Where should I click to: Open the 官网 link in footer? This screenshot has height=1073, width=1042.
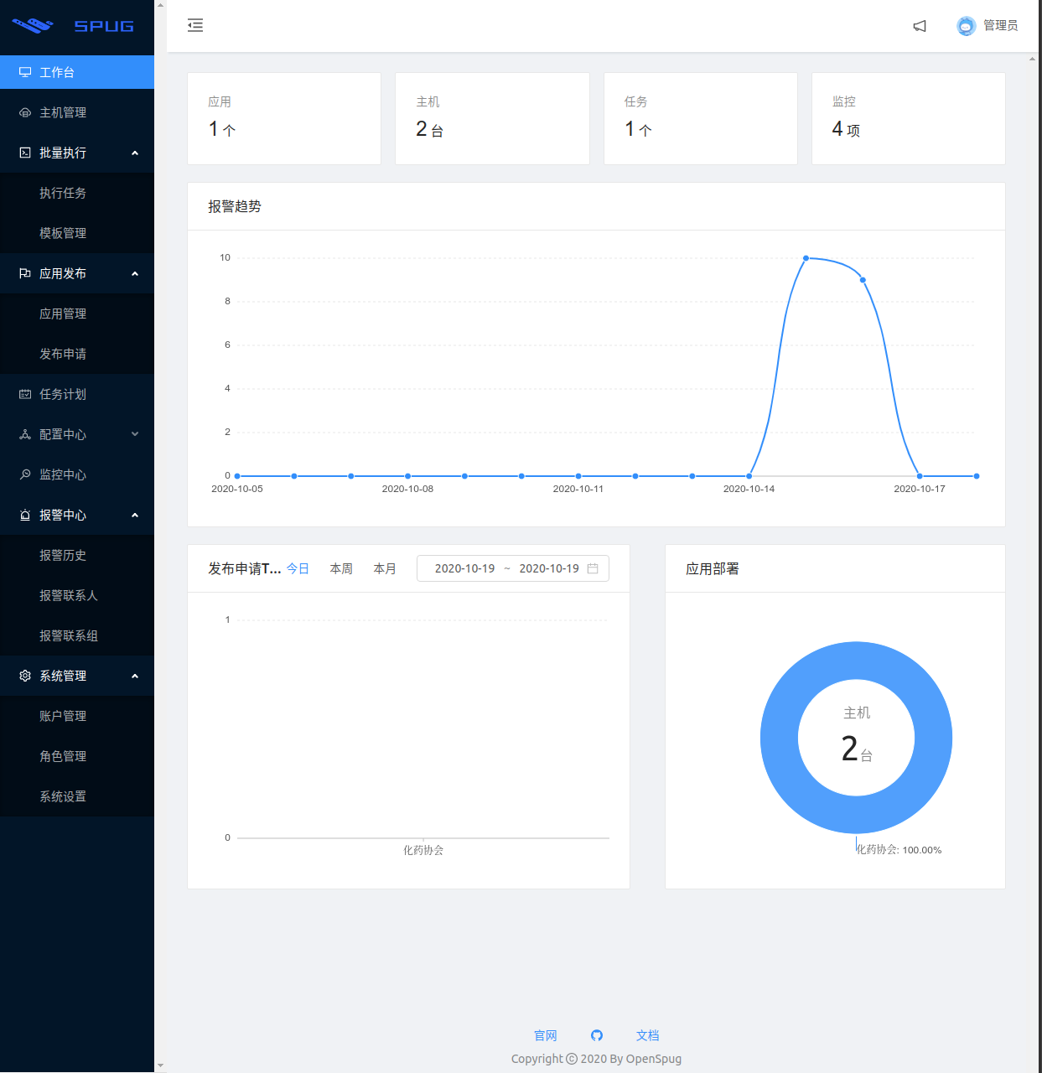(546, 1035)
